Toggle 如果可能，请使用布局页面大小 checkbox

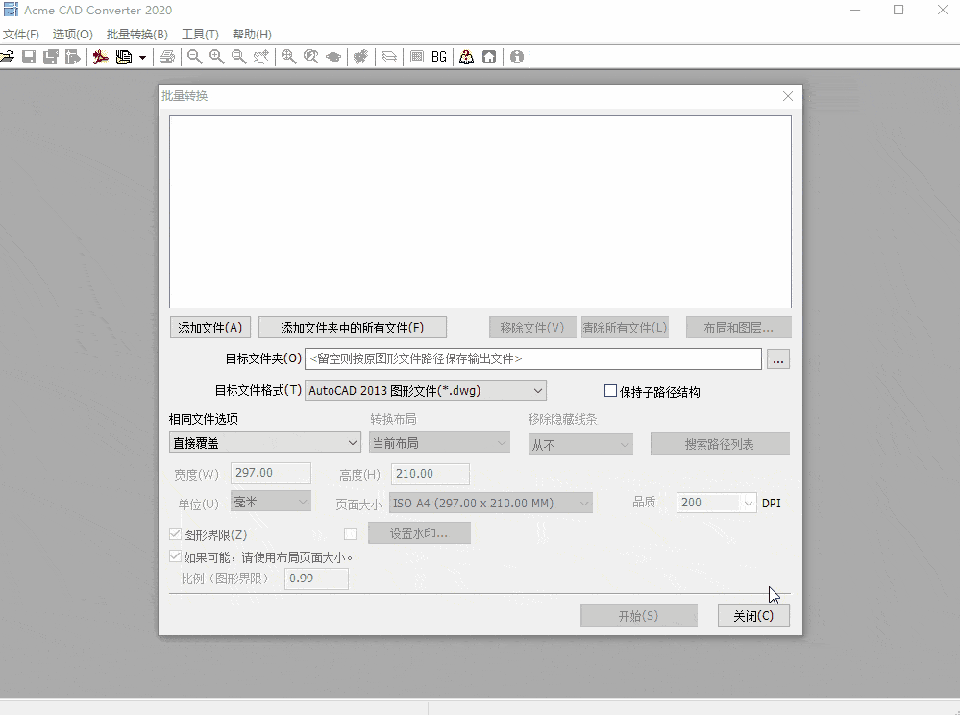[x=175, y=556]
